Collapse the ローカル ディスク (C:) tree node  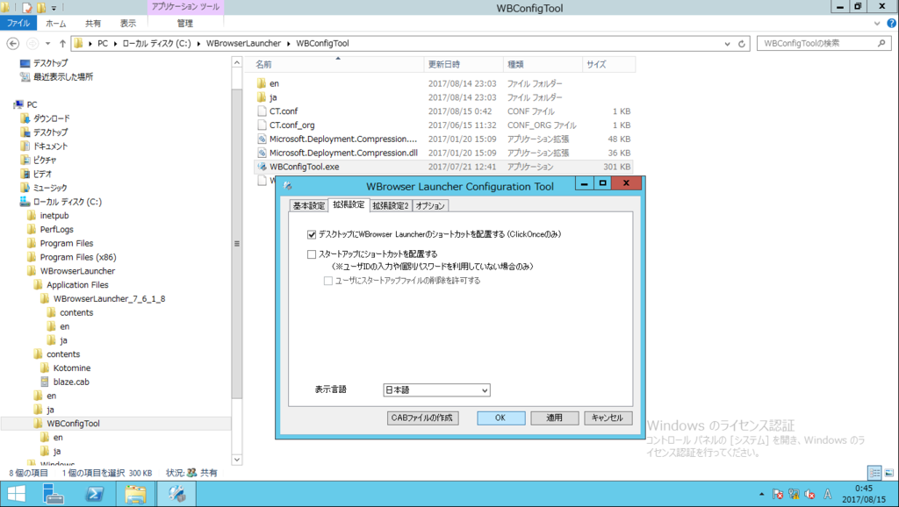tap(13, 202)
